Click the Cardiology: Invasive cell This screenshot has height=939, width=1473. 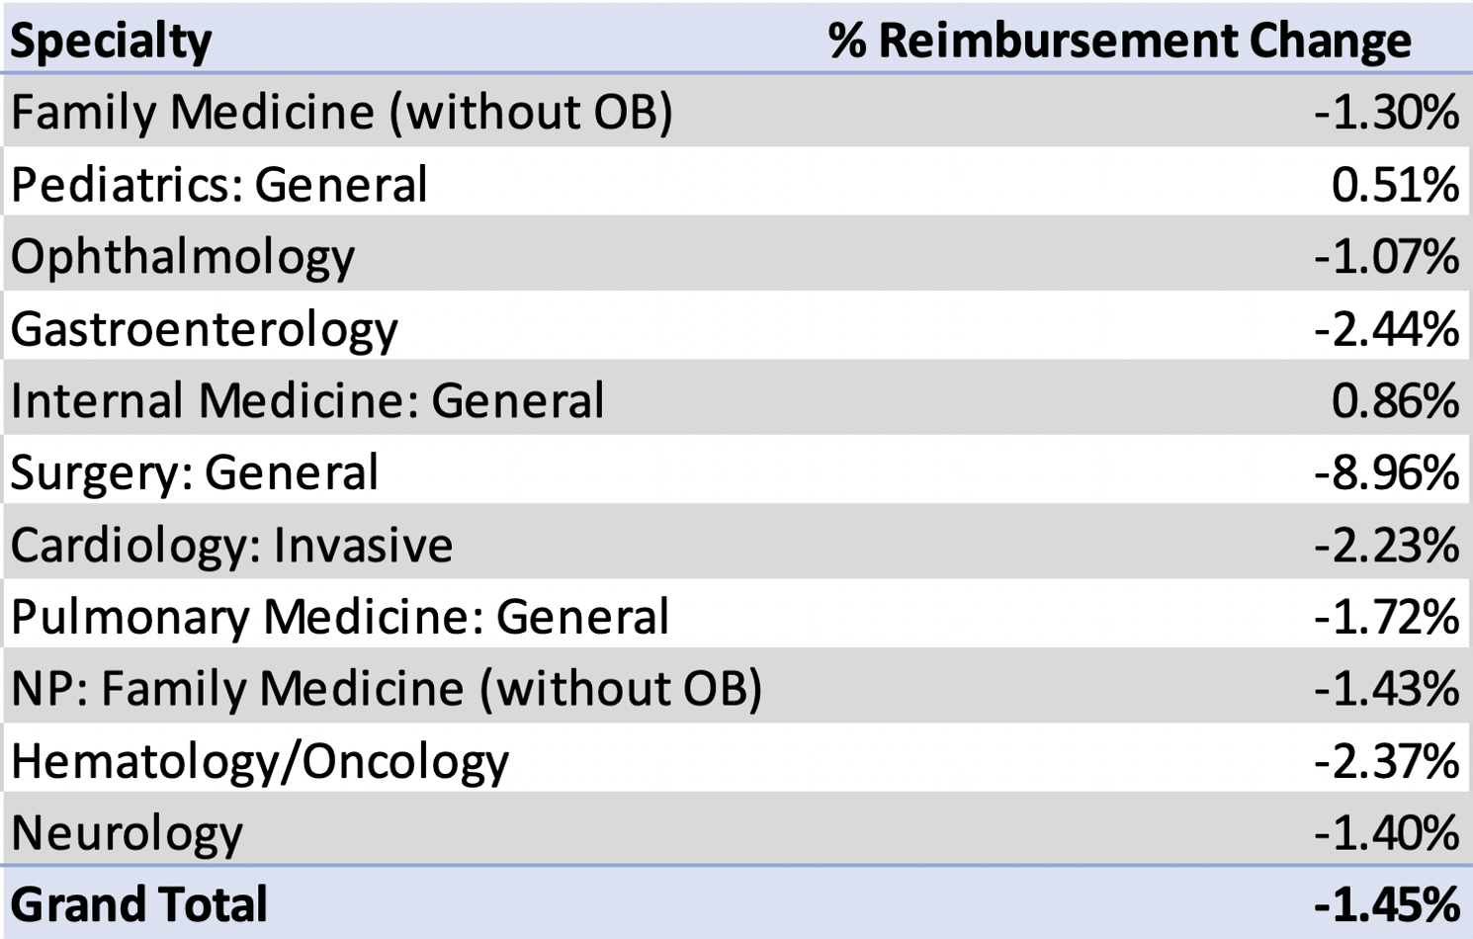231,545
